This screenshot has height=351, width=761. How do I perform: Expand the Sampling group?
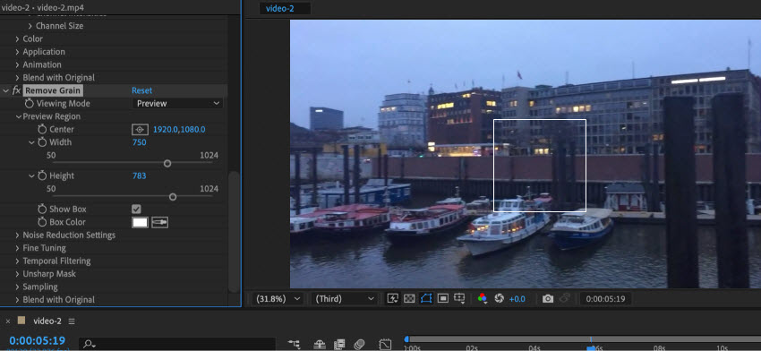[18, 287]
